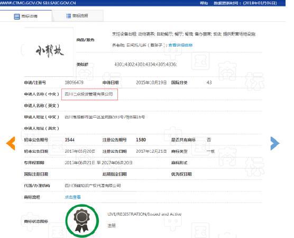Click similar group codes 4301;4302 text
This screenshot has height=238, width=294.
[145, 65]
